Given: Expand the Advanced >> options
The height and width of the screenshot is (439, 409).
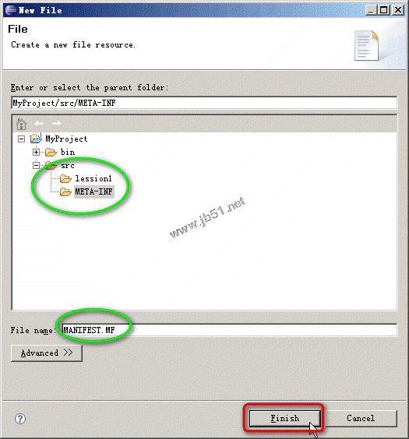Looking at the screenshot, I should pos(47,353).
